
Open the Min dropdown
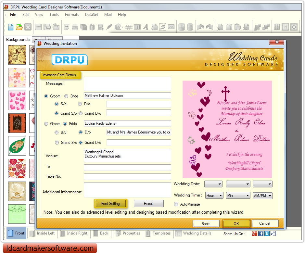(238, 196)
